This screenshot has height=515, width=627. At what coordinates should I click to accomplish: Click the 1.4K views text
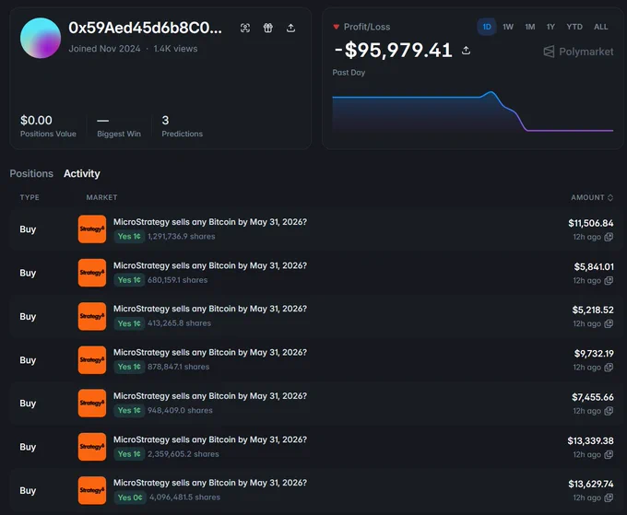[175, 49]
